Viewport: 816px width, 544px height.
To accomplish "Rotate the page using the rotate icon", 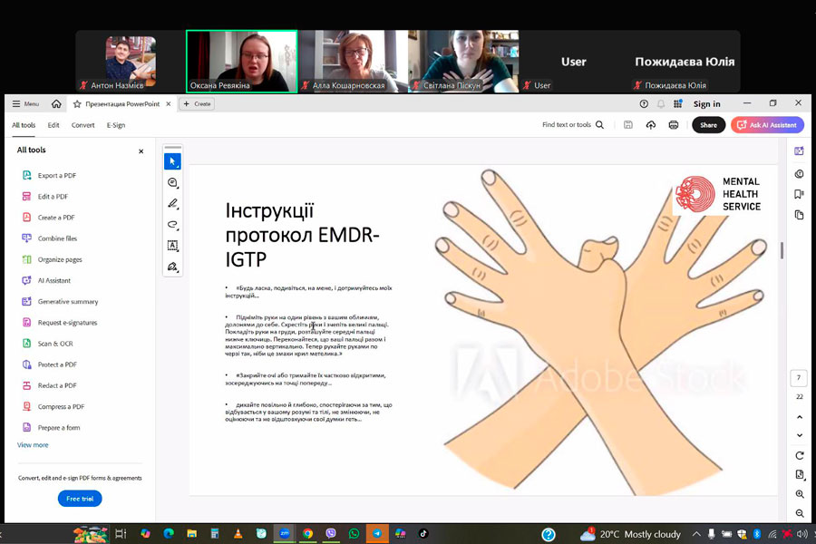I will point(799,455).
